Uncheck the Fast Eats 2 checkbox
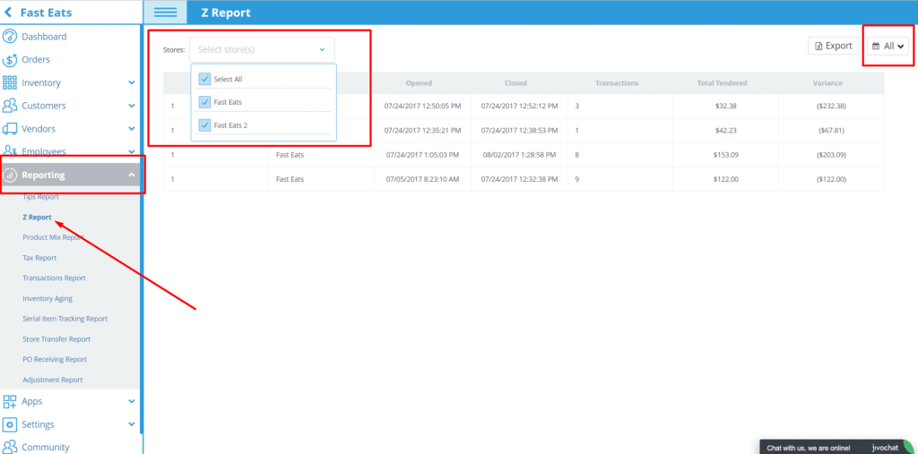The height and width of the screenshot is (454, 918). [x=204, y=124]
